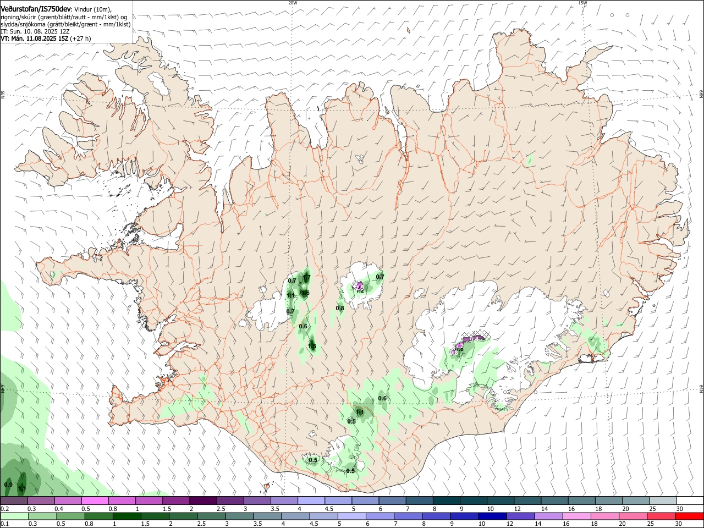Viewport: 704px width, 528px height.
Task: Click the '20W' longitude label
Action: [293, 3]
